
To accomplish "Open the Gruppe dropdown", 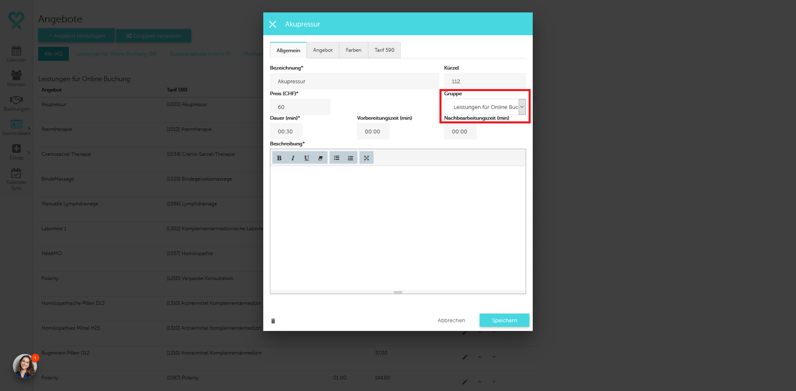I will tap(485, 107).
